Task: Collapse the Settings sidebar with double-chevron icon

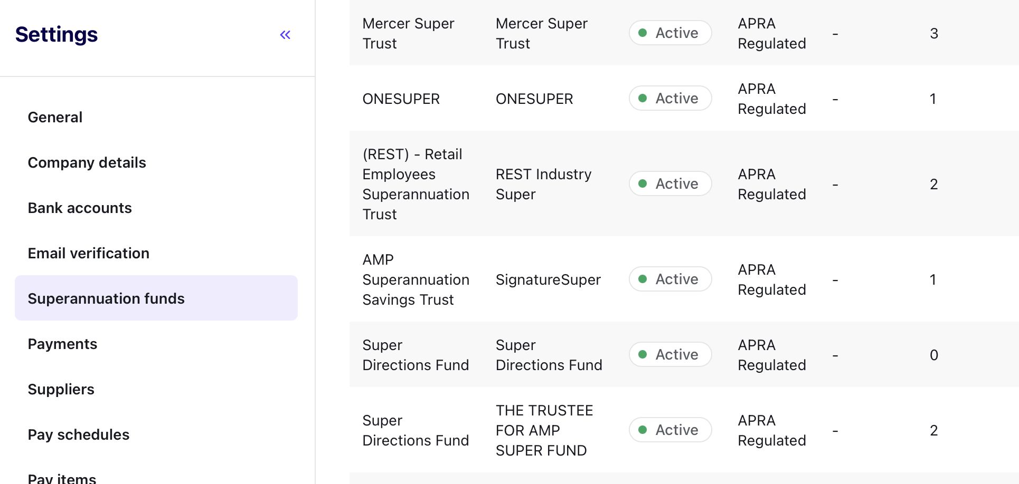Action: click(x=285, y=35)
